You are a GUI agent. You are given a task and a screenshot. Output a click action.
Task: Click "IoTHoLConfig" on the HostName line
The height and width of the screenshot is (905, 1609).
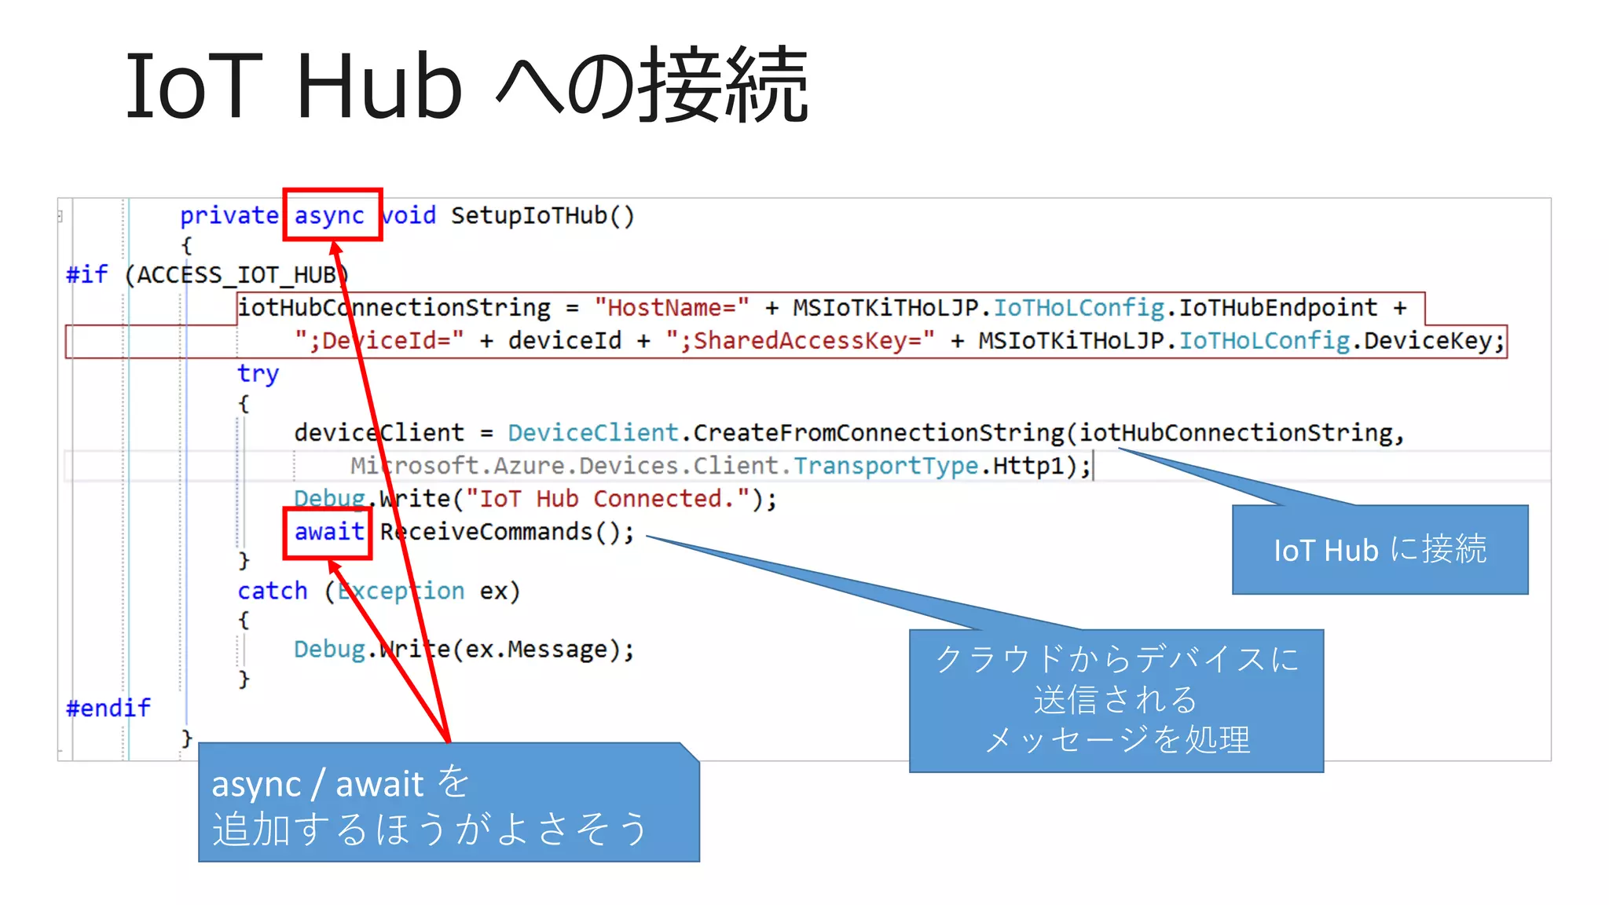[1079, 307]
